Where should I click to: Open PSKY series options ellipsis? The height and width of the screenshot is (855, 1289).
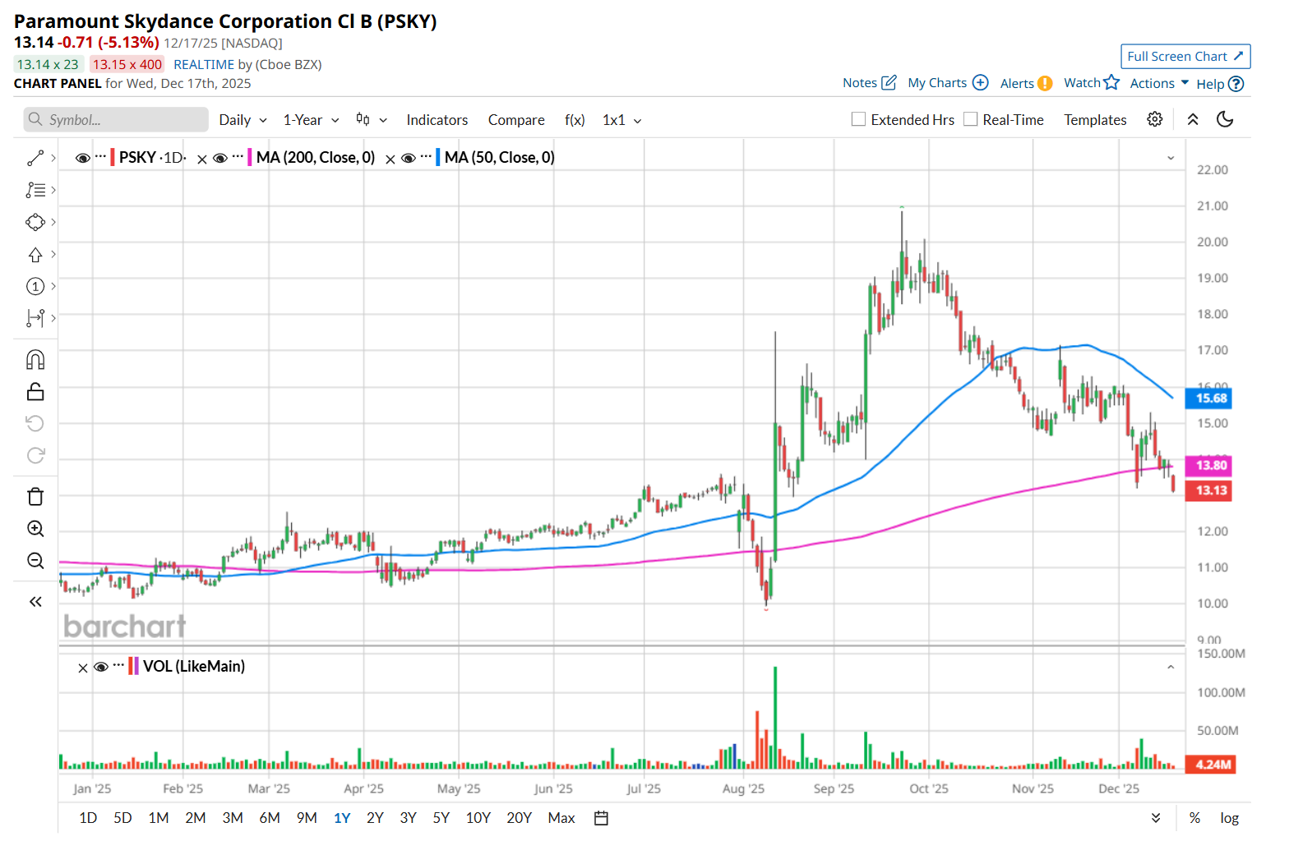point(100,156)
